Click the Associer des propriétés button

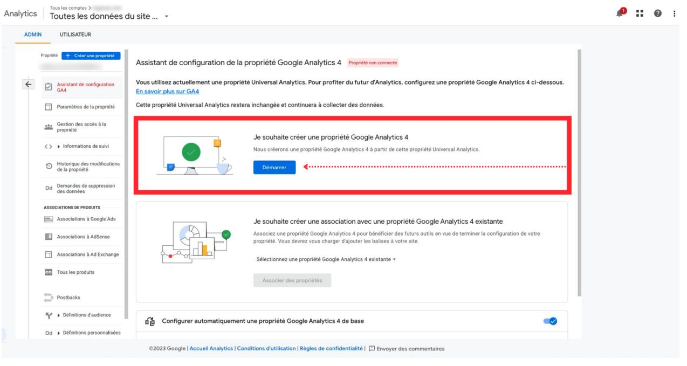[292, 280]
